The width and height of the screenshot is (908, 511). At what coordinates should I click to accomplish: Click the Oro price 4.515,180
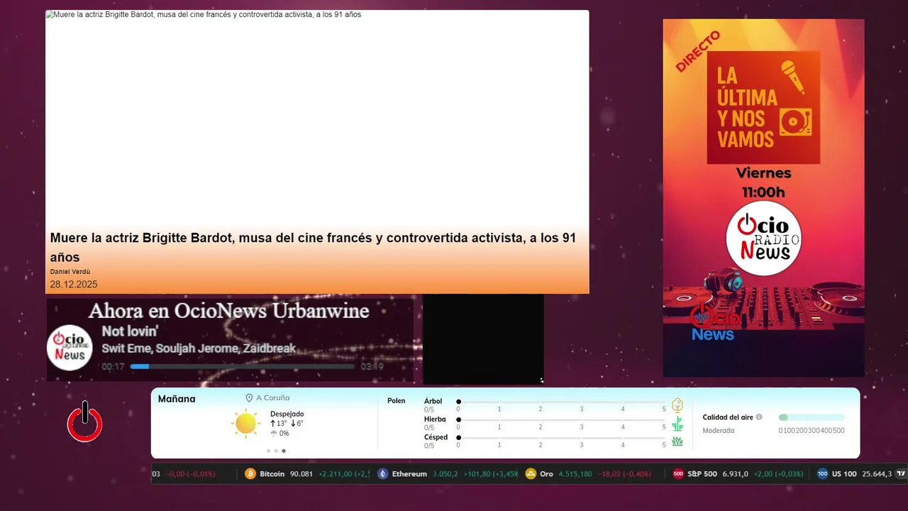point(575,474)
